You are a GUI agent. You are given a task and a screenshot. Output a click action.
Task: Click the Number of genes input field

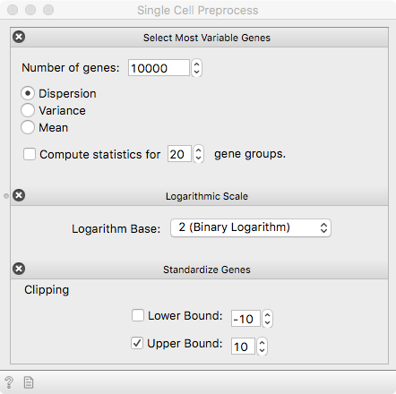(159, 68)
